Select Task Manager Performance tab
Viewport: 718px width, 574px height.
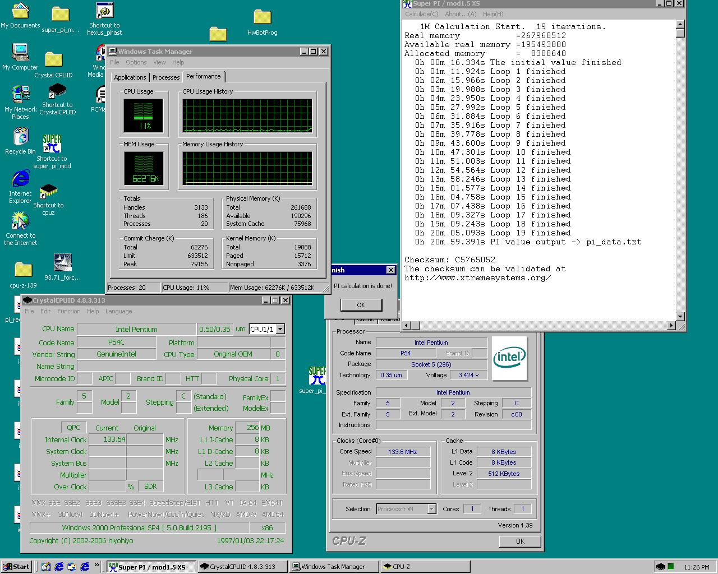point(204,76)
